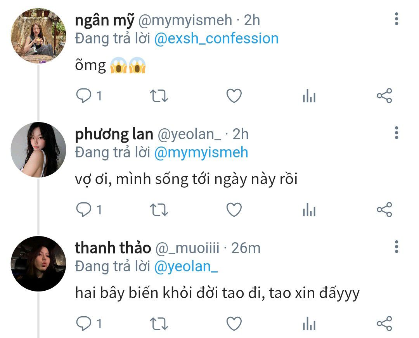Viewport: 419px width, 338px height.
Task: Retweet ngân mỹ's "õmg" tweet
Action: click(x=159, y=96)
